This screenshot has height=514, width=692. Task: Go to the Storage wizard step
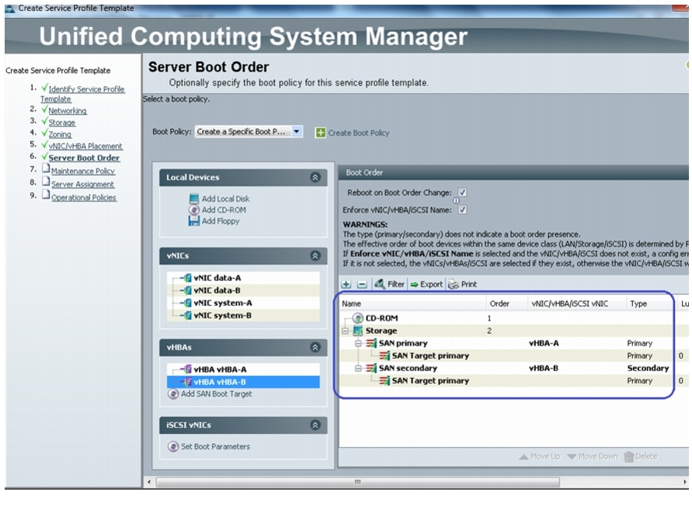pos(62,123)
